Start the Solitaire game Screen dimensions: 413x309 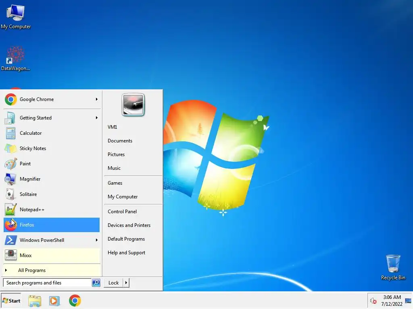pyautogui.click(x=51, y=194)
